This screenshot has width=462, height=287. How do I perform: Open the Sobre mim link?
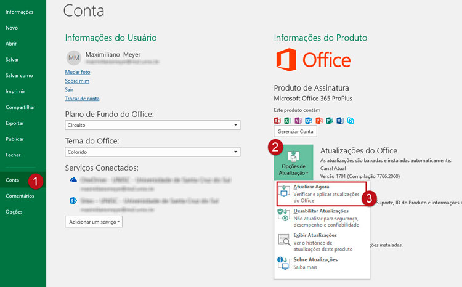pyautogui.click(x=77, y=81)
